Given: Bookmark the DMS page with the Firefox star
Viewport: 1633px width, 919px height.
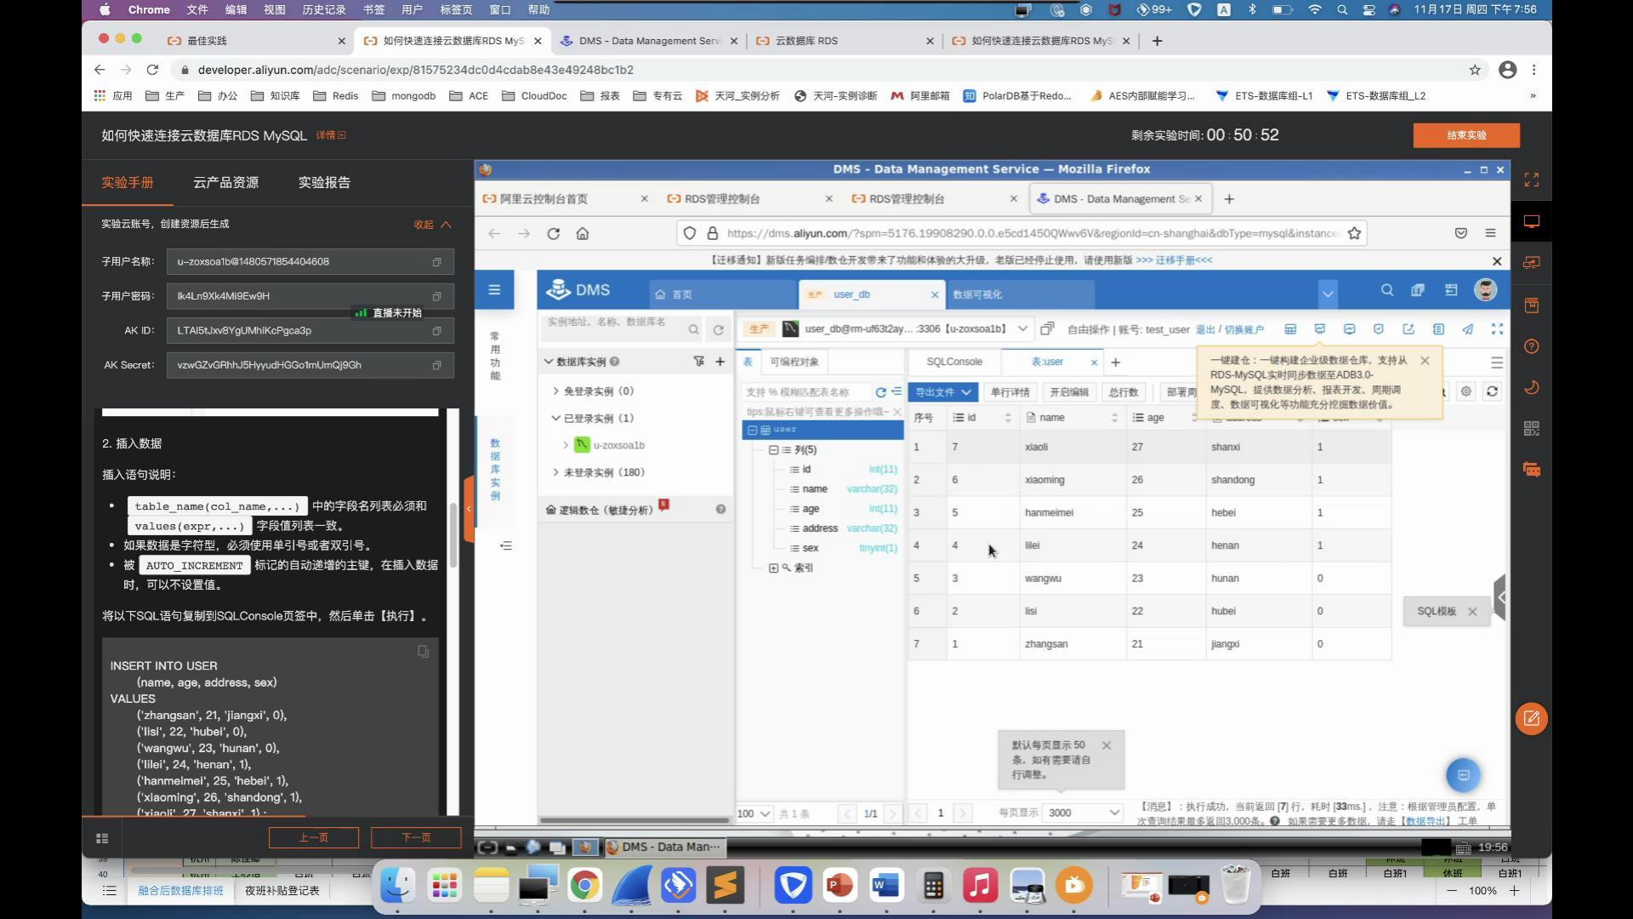Looking at the screenshot, I should point(1354,233).
